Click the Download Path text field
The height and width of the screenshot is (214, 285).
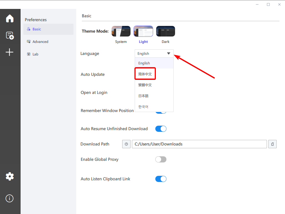[199, 144]
